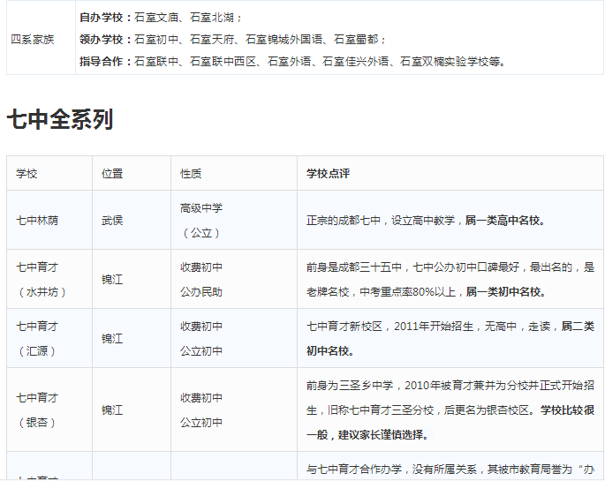
Task: Click the 高级中学 text in the 性质 column
Action: (x=201, y=208)
